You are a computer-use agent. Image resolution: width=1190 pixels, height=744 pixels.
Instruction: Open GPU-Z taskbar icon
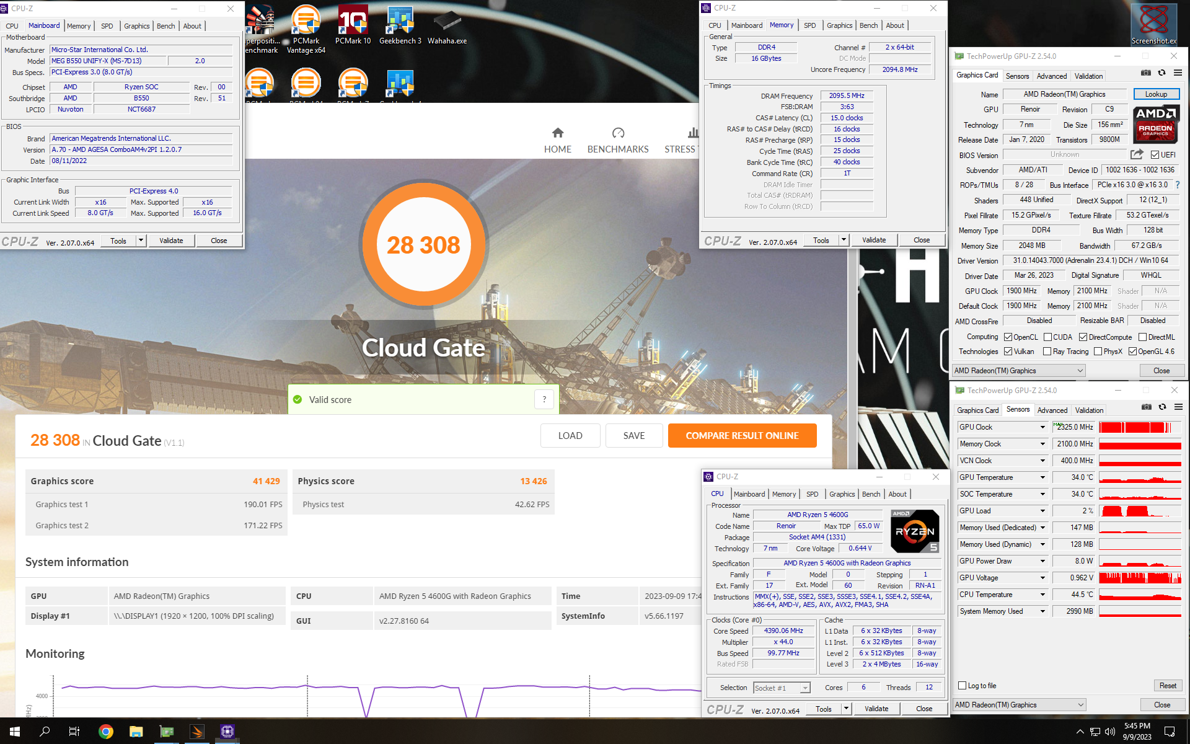coord(167,732)
